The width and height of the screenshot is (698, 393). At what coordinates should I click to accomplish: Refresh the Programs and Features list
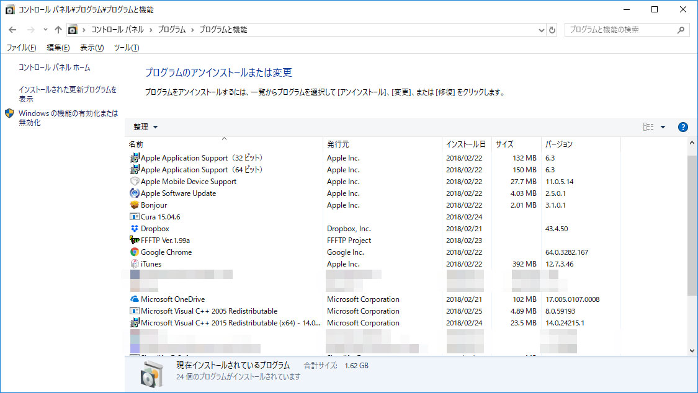click(x=552, y=30)
